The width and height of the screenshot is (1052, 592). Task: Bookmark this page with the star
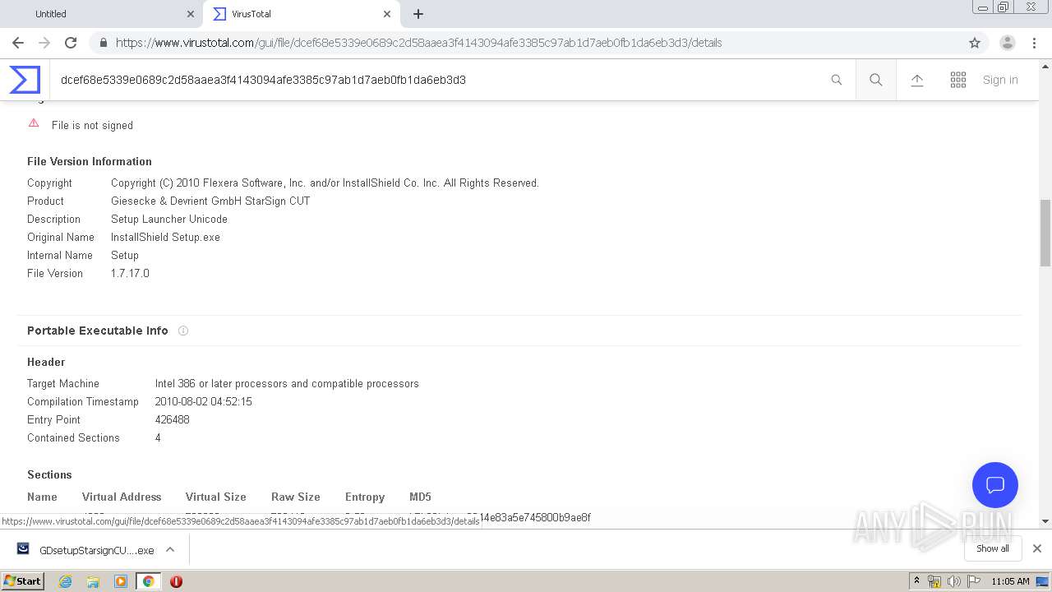[975, 43]
